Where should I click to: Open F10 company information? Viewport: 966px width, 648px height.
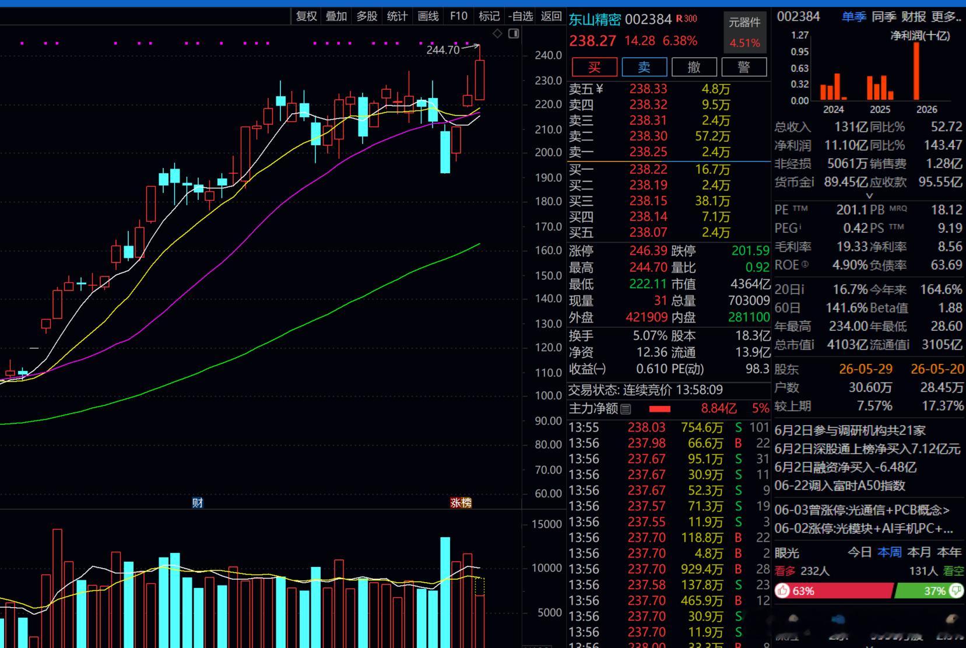click(459, 16)
